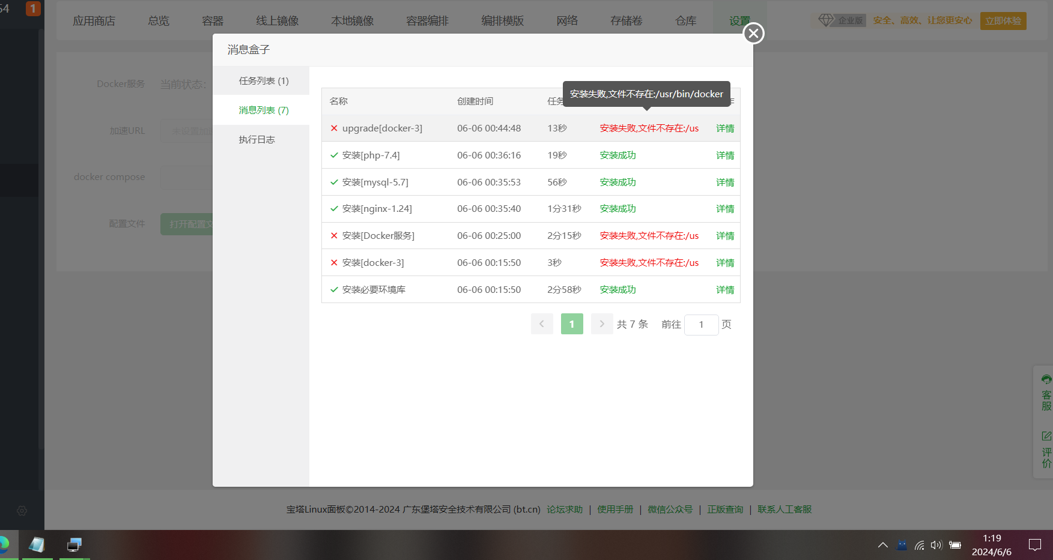
Task: Click the 前往 page number input field
Action: (701, 324)
